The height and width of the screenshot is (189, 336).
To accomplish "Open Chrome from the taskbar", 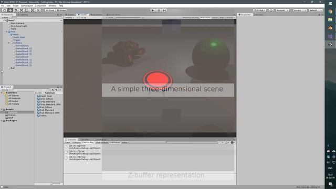I will [330, 12].
